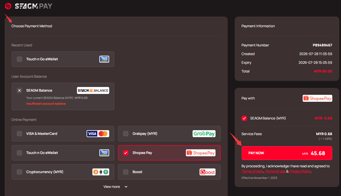Click Service Fees amount MYR 0.68
341x196 pixels.
coord(324,134)
